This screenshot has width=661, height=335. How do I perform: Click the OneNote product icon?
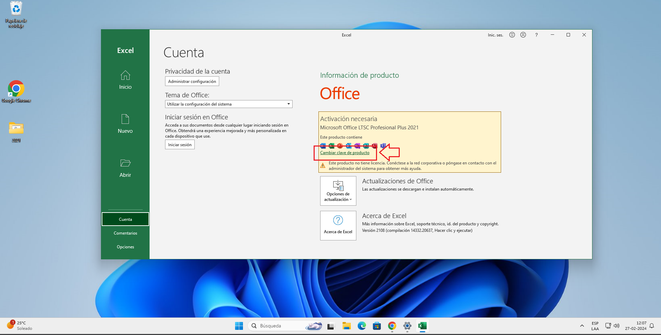coord(357,146)
